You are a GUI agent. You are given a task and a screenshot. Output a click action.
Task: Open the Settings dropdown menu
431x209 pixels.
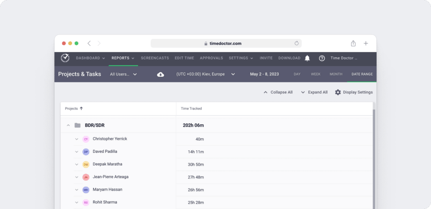pyautogui.click(x=241, y=58)
